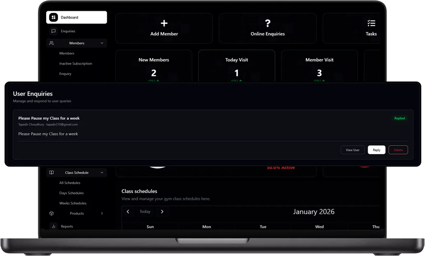Viewport: 425px width, 256px height.
Task: Click the Reports bar chart icon
Action: point(53,226)
